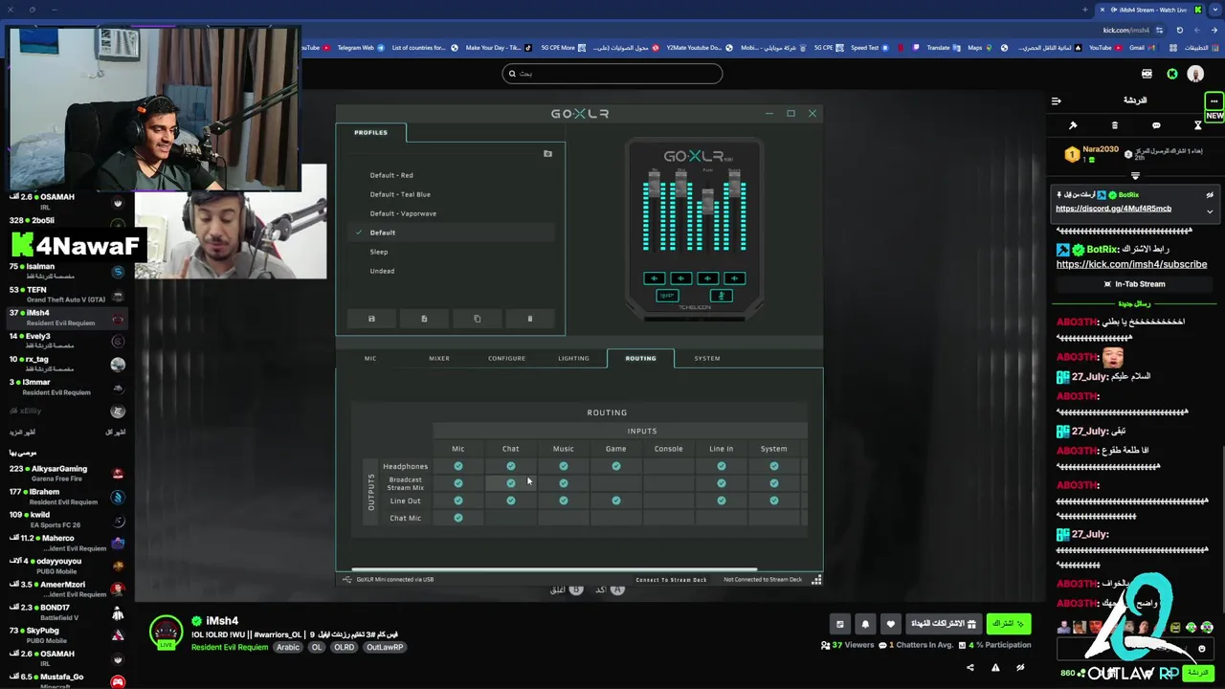Open the SYSTEM tab
1225x689 pixels.
707,358
